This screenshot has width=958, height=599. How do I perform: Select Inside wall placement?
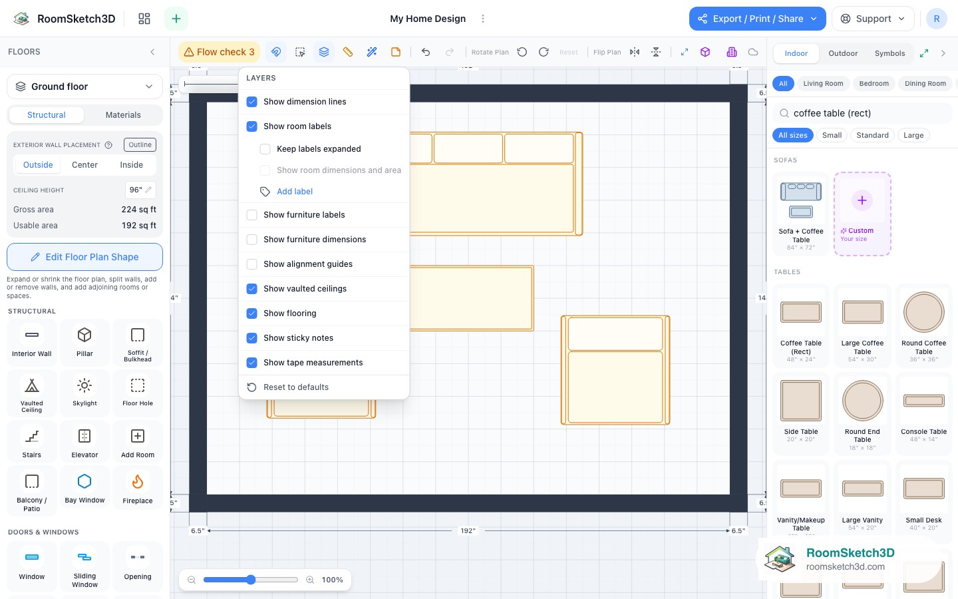pos(131,165)
